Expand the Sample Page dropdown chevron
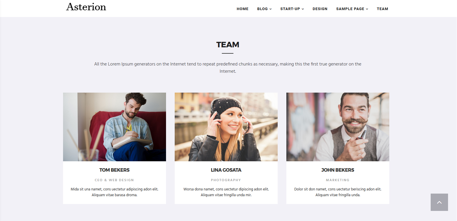 pos(367,9)
